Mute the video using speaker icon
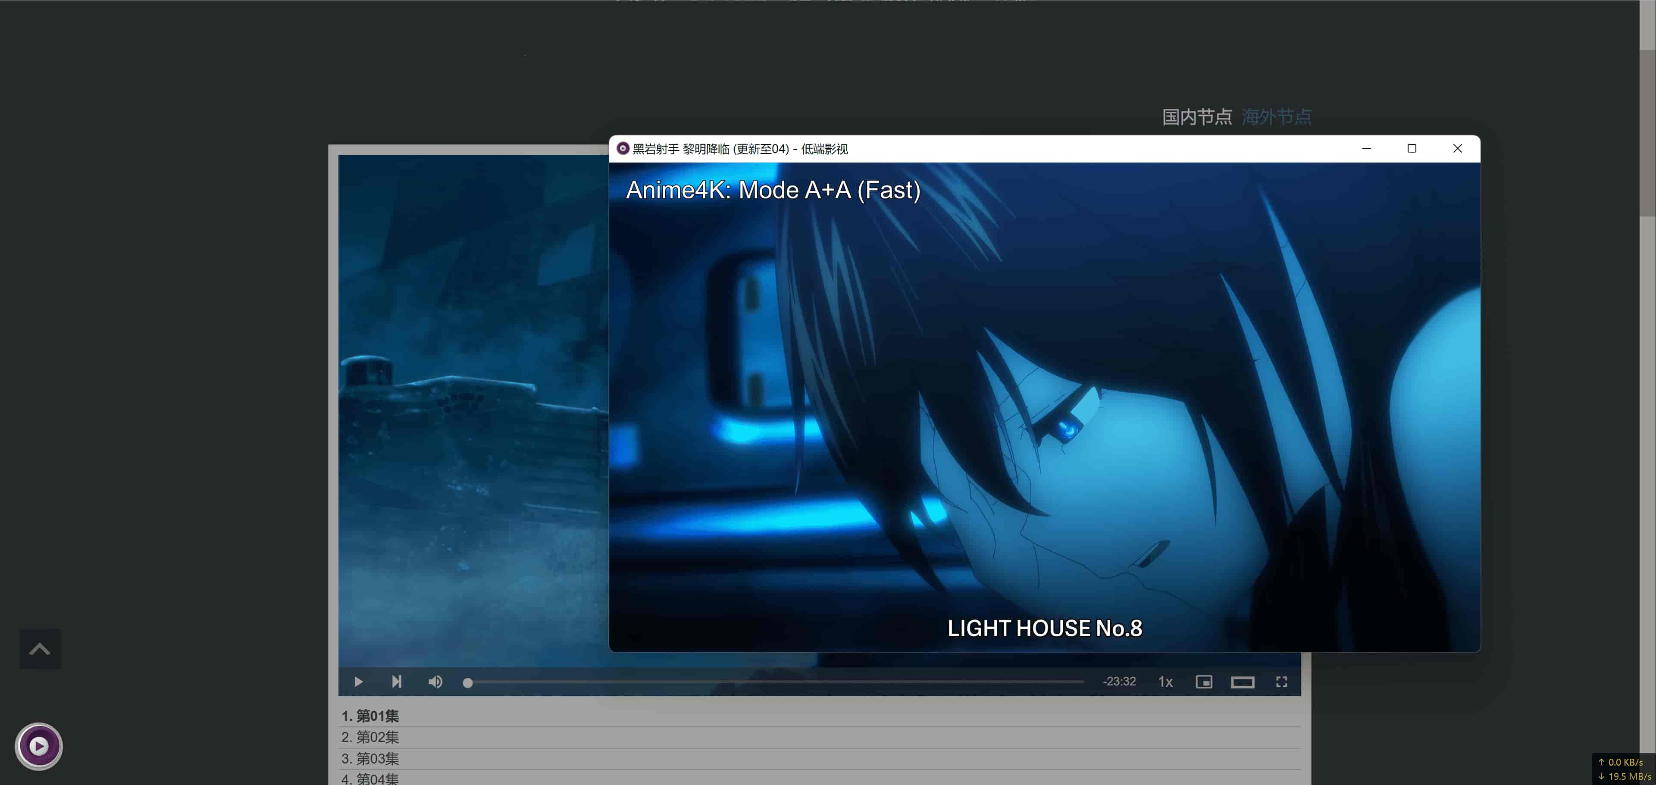The image size is (1656, 785). [435, 682]
